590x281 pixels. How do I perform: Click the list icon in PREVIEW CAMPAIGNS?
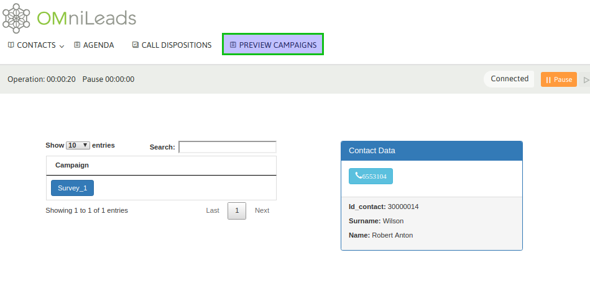233,45
